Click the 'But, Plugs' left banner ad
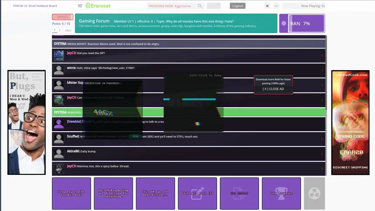The height and width of the screenshot is (211, 375). tap(27, 122)
